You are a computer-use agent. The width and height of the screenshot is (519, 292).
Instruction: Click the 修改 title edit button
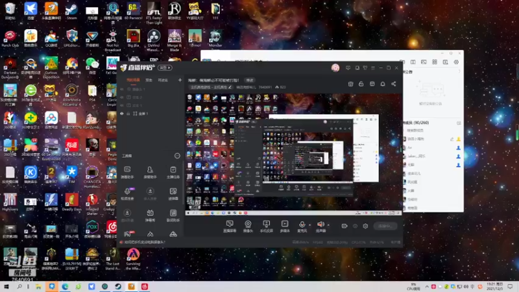tap(250, 80)
